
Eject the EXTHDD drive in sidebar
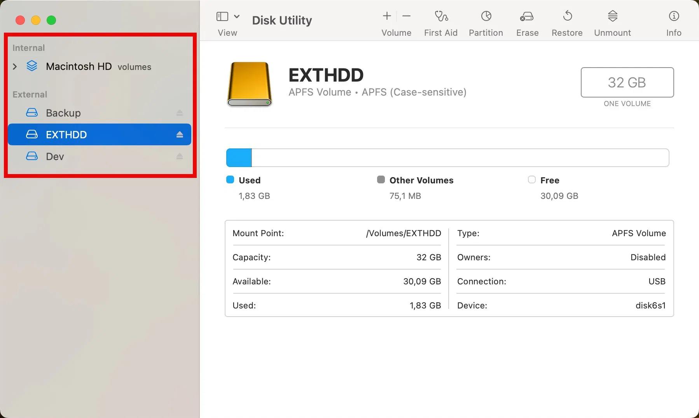click(180, 135)
